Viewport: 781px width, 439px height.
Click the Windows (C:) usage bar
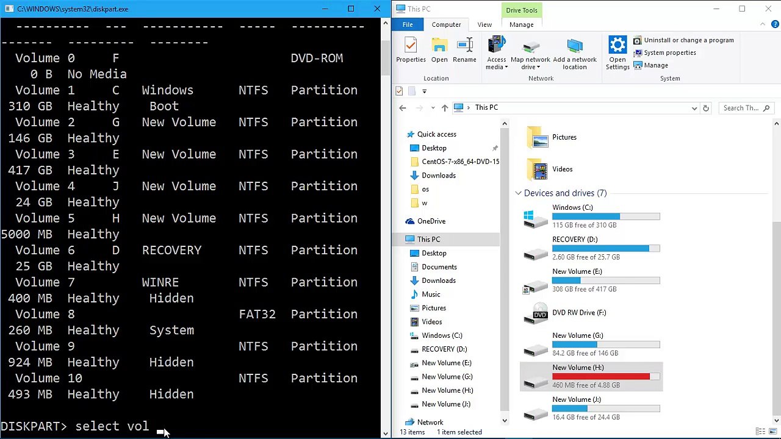click(606, 216)
